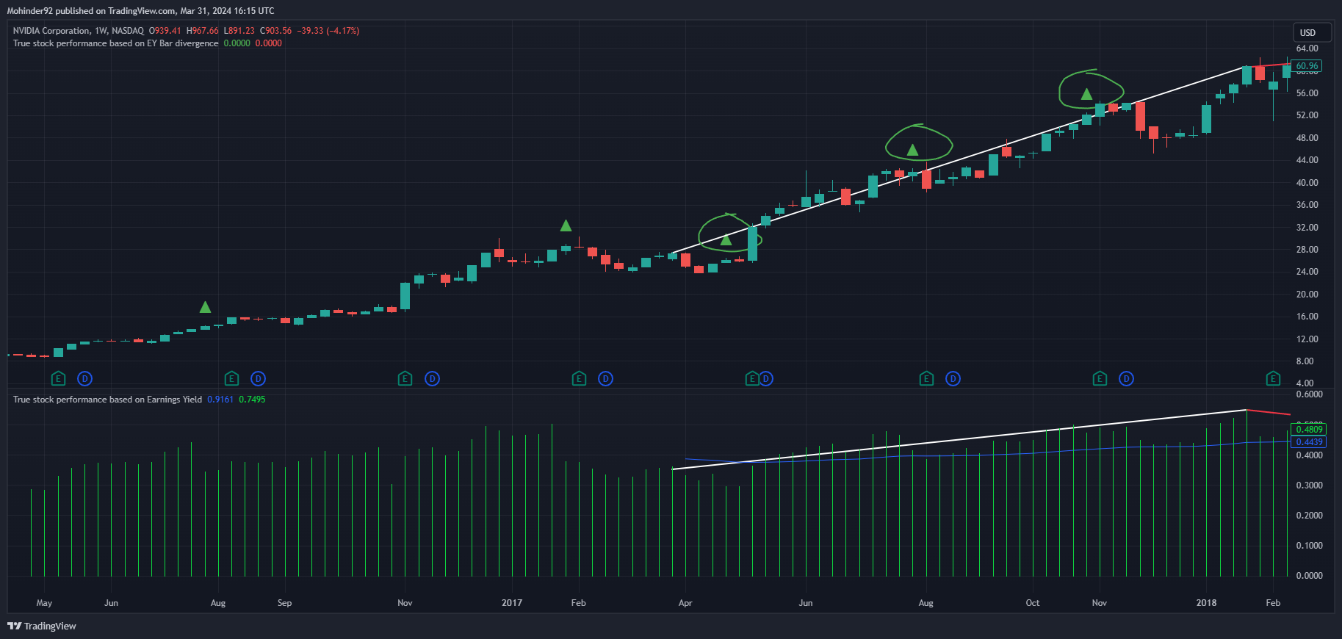Click the earnings E icon at Feb 2017
This screenshot has width=1342, height=639.
tap(579, 379)
